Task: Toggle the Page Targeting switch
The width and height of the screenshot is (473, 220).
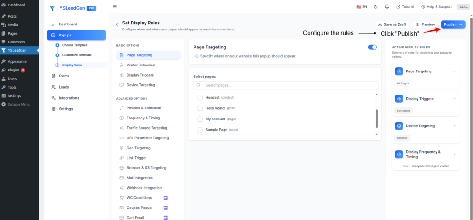Action: (372, 47)
